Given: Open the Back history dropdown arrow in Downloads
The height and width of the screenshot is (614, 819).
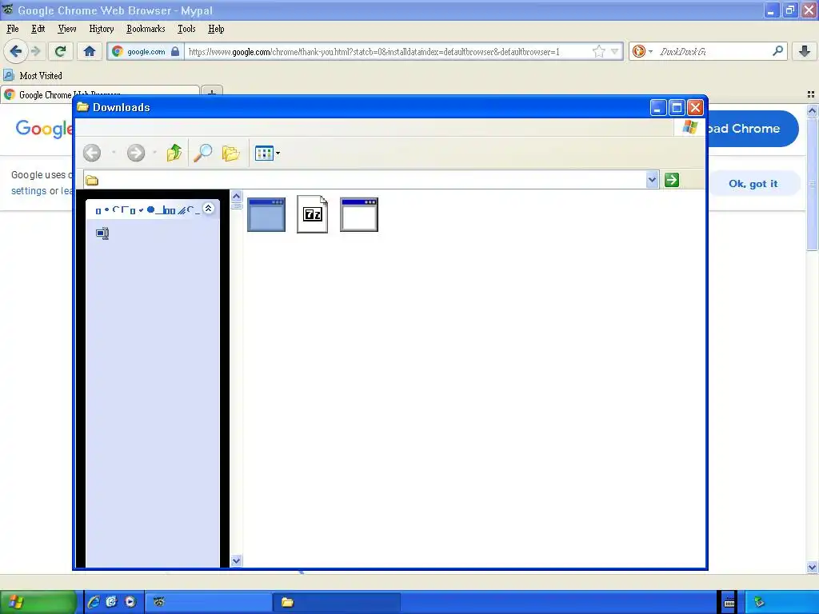Looking at the screenshot, I should click(x=114, y=153).
